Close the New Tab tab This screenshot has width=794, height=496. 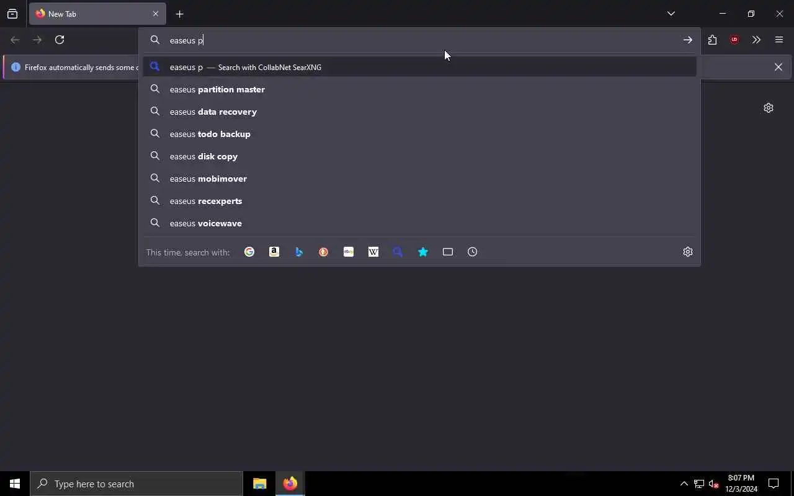(x=156, y=14)
